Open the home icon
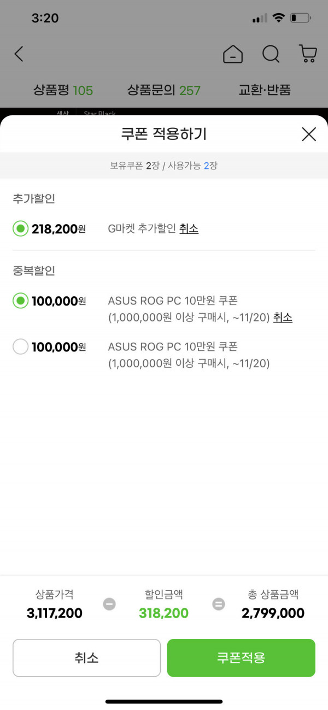The height and width of the screenshot is (710, 328). (x=233, y=54)
